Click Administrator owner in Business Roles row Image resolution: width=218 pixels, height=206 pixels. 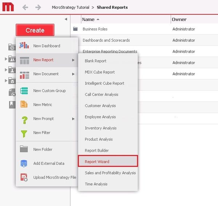pyautogui.click(x=183, y=29)
